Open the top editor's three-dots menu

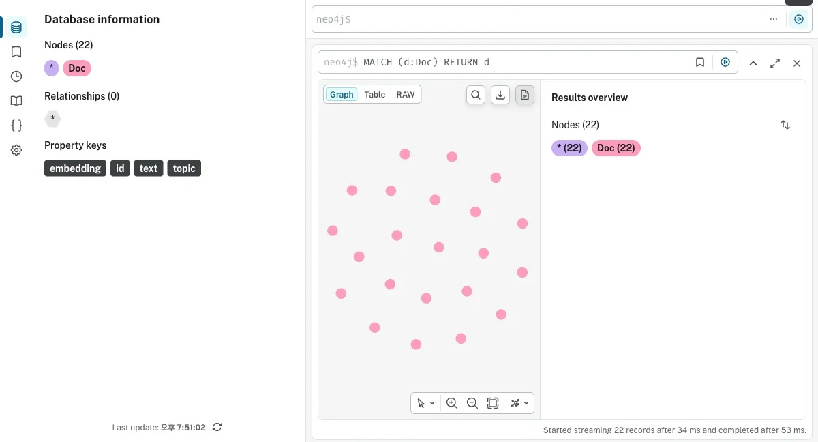point(774,19)
